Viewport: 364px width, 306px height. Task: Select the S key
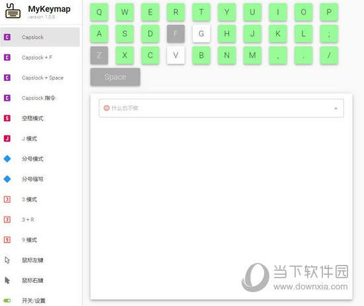(x=124, y=34)
